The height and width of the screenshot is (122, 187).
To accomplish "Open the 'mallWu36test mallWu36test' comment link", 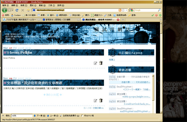I will pyautogui.click(x=135, y=111).
